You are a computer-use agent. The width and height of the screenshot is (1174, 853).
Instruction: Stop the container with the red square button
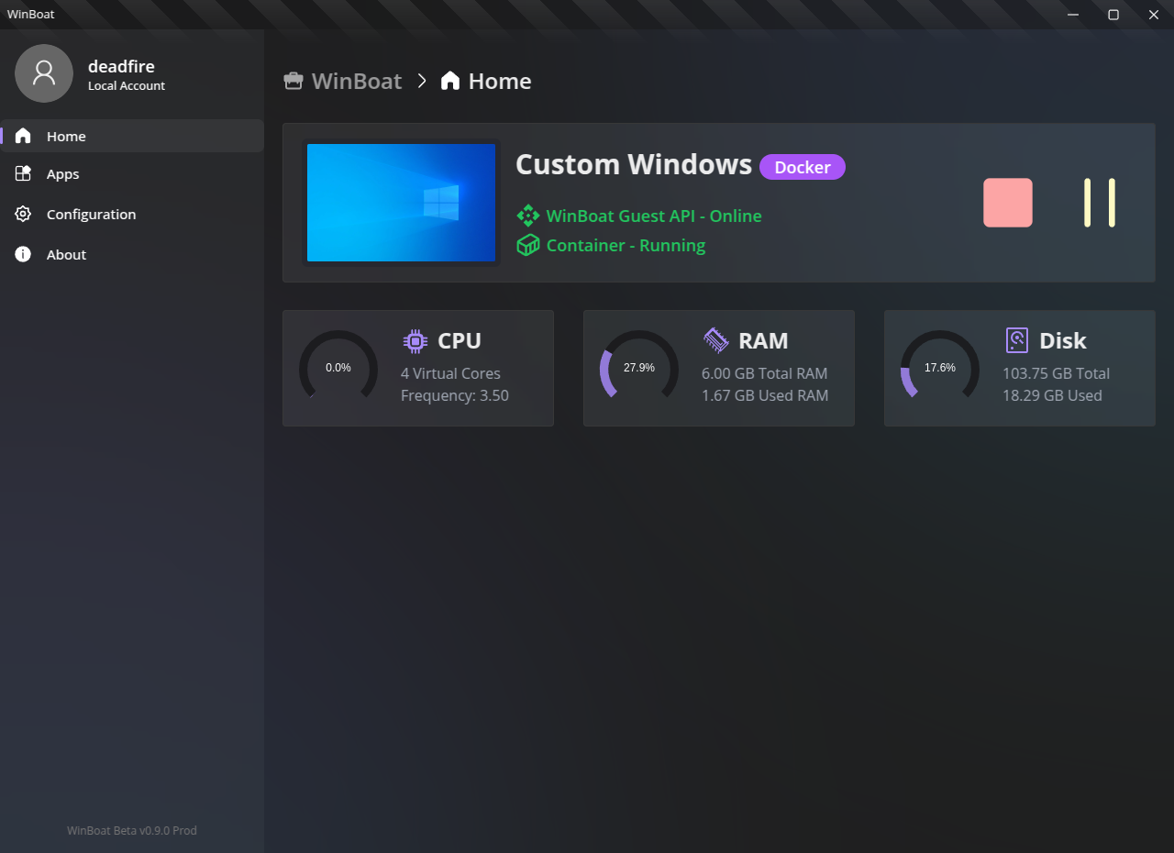1008,203
